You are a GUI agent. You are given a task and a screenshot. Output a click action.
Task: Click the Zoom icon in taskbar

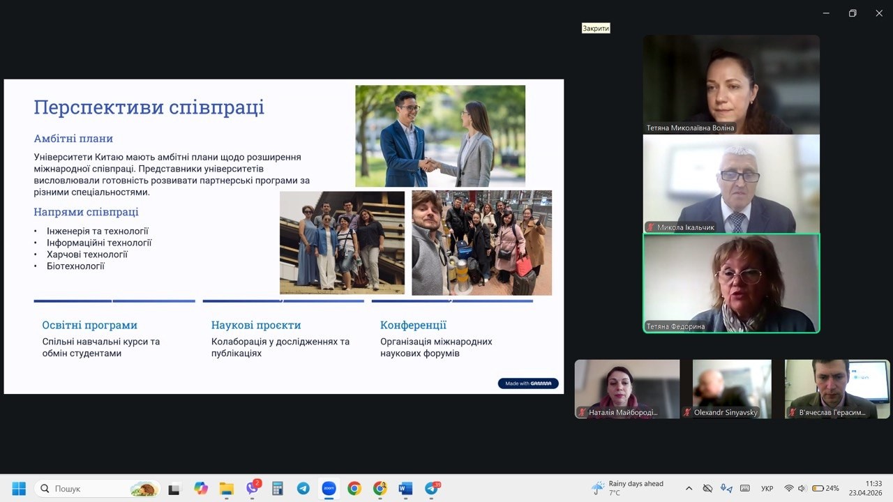[329, 488]
